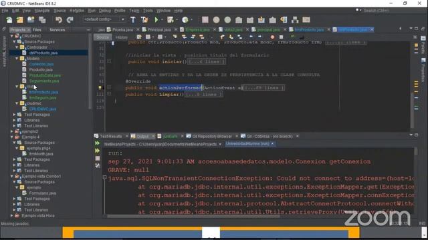The height and width of the screenshot is (240, 428).
Task: Open the default config dropdown
Action: click(x=104, y=19)
